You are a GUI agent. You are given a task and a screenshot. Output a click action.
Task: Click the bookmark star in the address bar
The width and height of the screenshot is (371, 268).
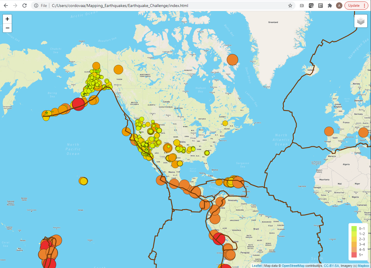click(290, 5)
